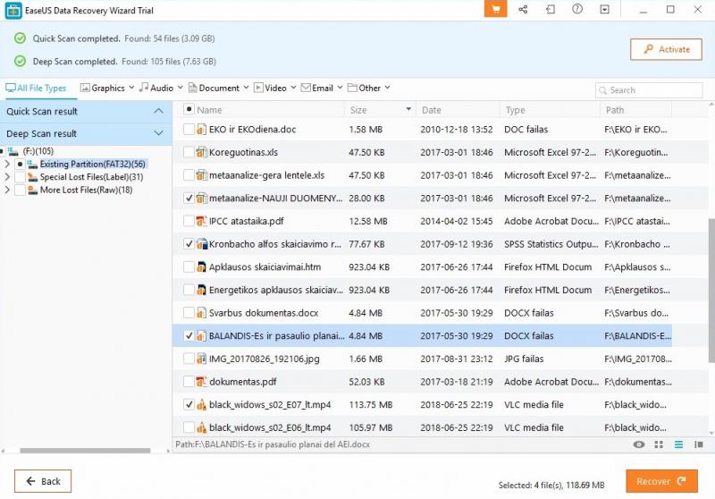The width and height of the screenshot is (715, 499).
Task: Select the Energetikos apklausos skaiciav row
Action: [422, 290]
